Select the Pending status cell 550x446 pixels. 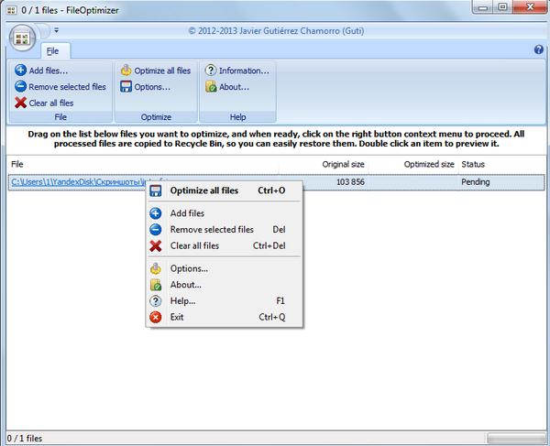click(x=475, y=182)
